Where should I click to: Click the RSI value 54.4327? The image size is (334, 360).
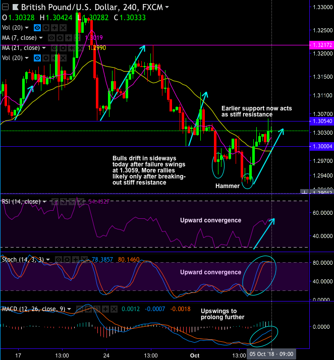pos(99,202)
